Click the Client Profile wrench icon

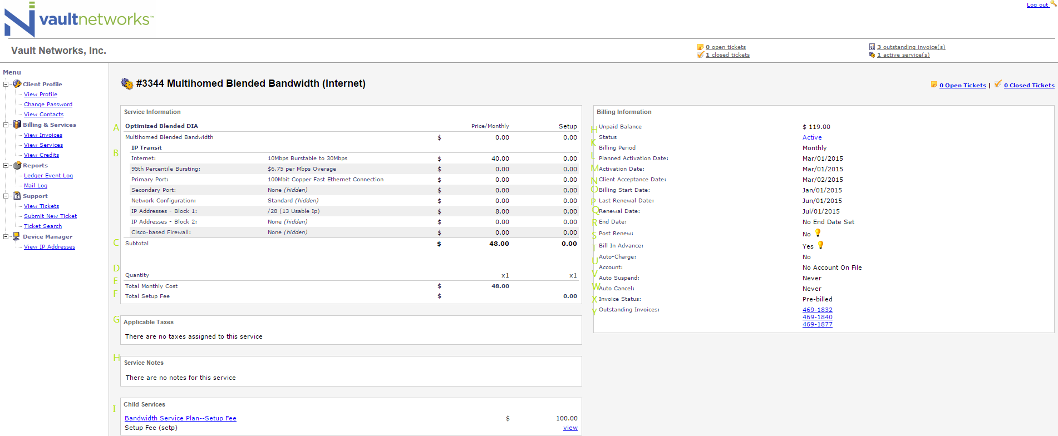(x=17, y=84)
